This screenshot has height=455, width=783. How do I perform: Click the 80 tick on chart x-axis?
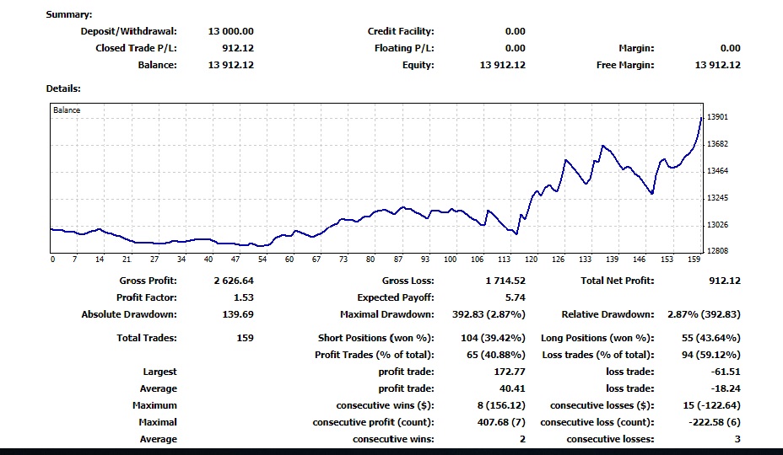370,260
